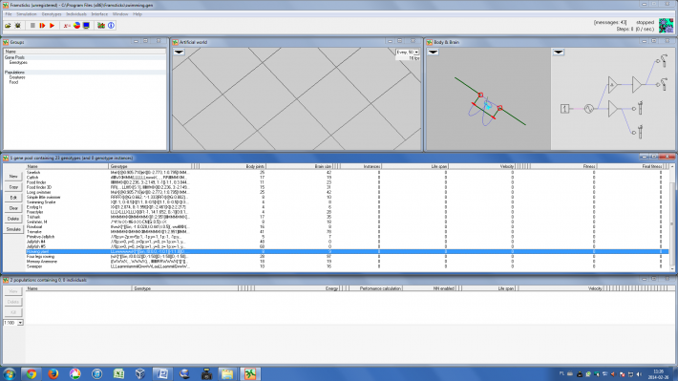Click the open file folder toolbar icon
The image size is (678, 381).
[x=8, y=26]
